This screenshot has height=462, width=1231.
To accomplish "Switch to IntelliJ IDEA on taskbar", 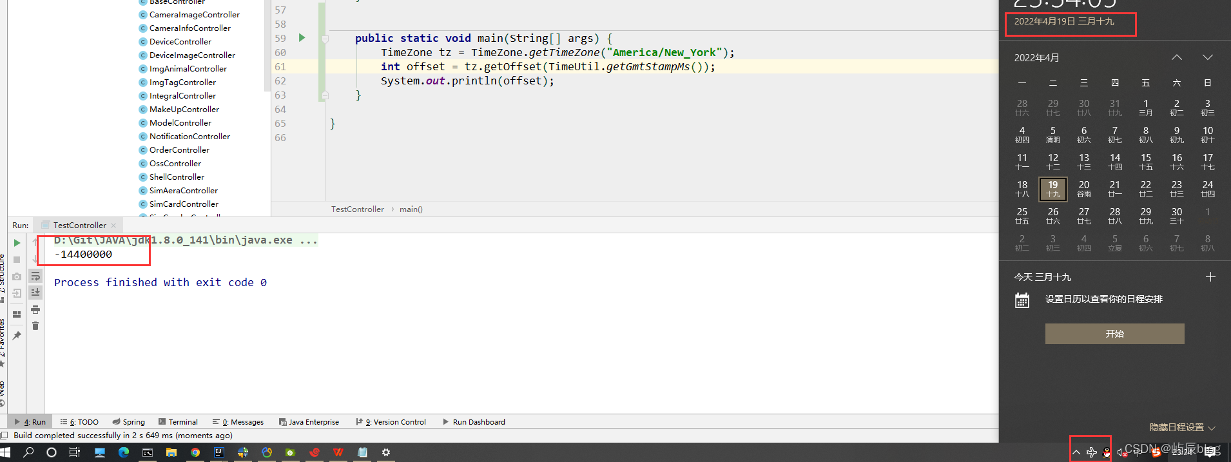I will (219, 452).
